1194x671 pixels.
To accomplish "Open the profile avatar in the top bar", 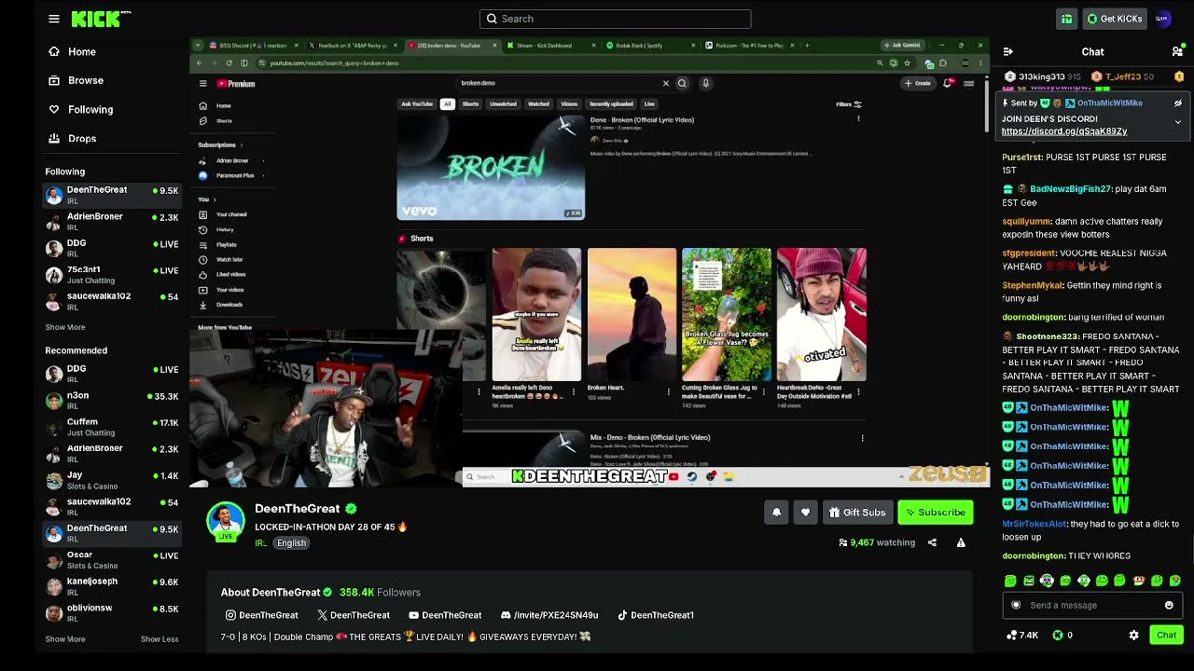I will coord(1162,19).
